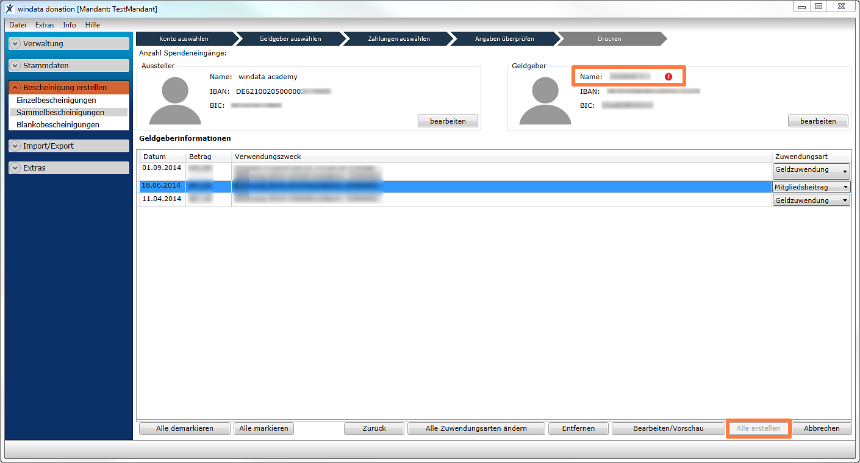Sort table by Datum column header

tap(162, 157)
